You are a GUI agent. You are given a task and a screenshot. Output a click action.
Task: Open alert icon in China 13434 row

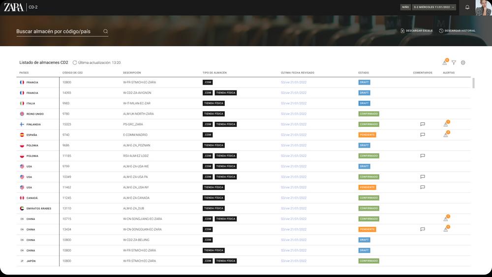click(446, 229)
